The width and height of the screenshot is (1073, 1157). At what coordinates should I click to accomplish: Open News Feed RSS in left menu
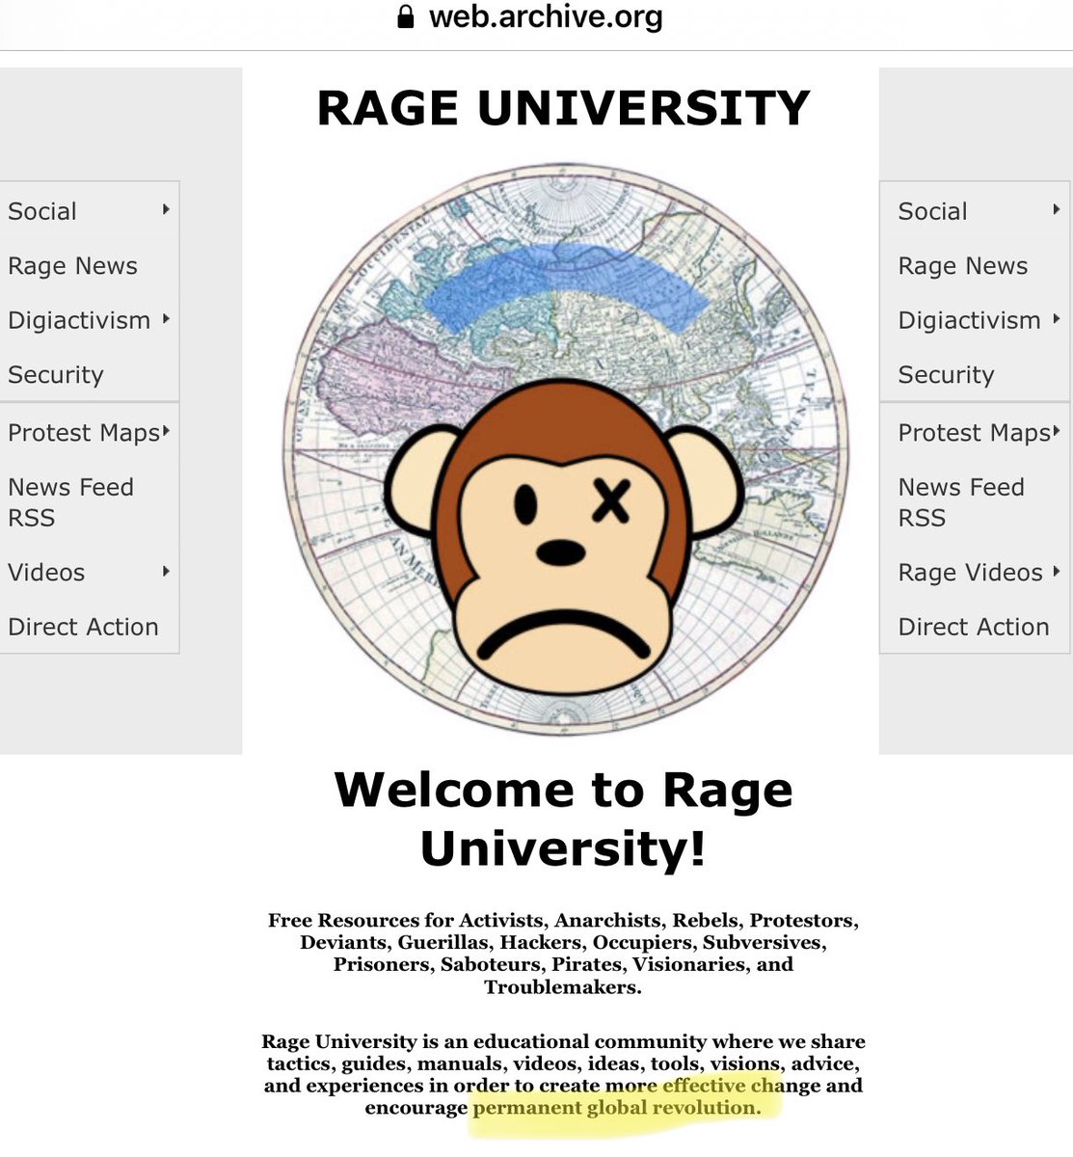pos(70,502)
